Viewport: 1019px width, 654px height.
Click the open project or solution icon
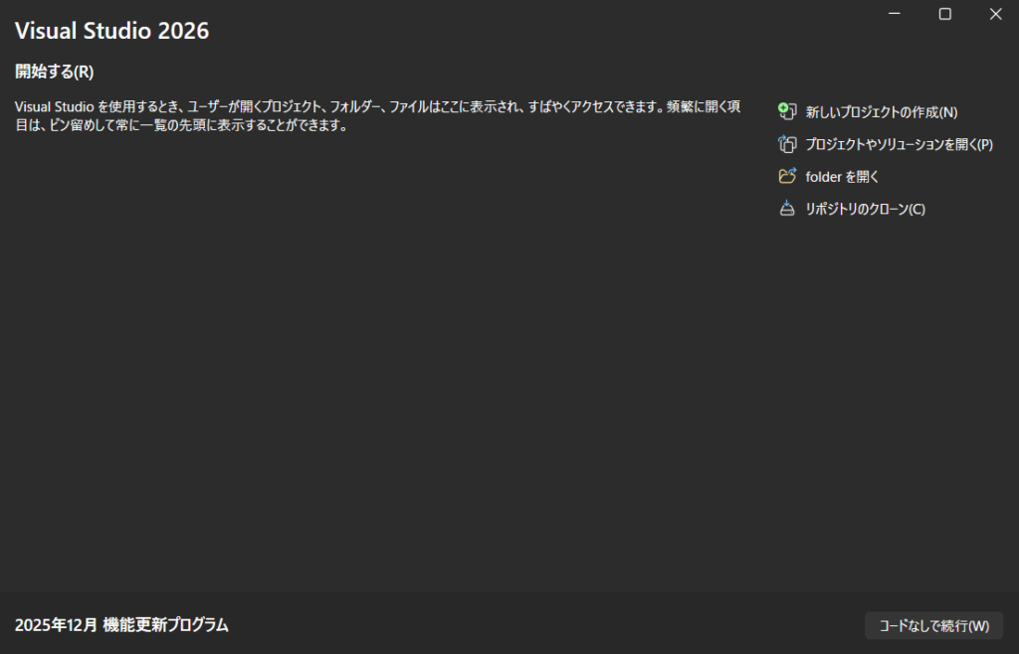[787, 144]
